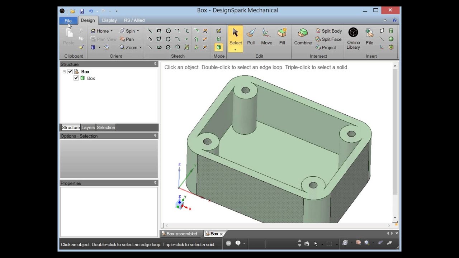Image resolution: width=459 pixels, height=258 pixels.
Task: Choose the Create Rounded Corner sketch tool
Action: coord(196,31)
